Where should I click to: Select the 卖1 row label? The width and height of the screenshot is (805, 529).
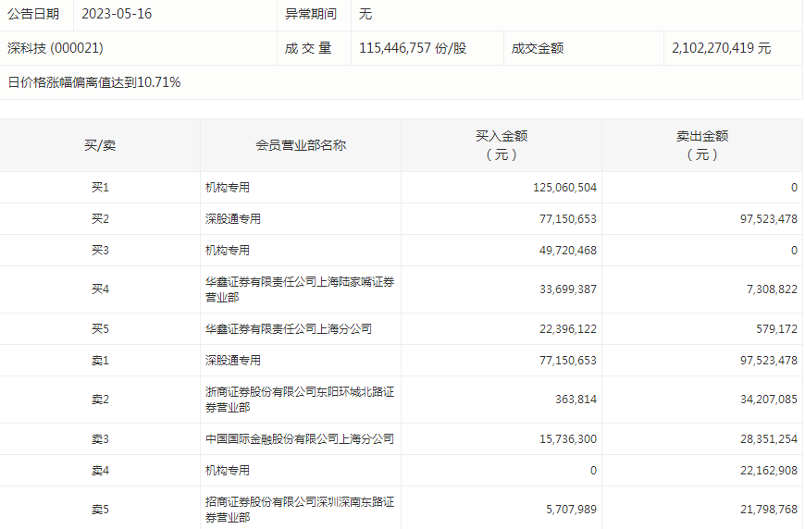(100, 361)
